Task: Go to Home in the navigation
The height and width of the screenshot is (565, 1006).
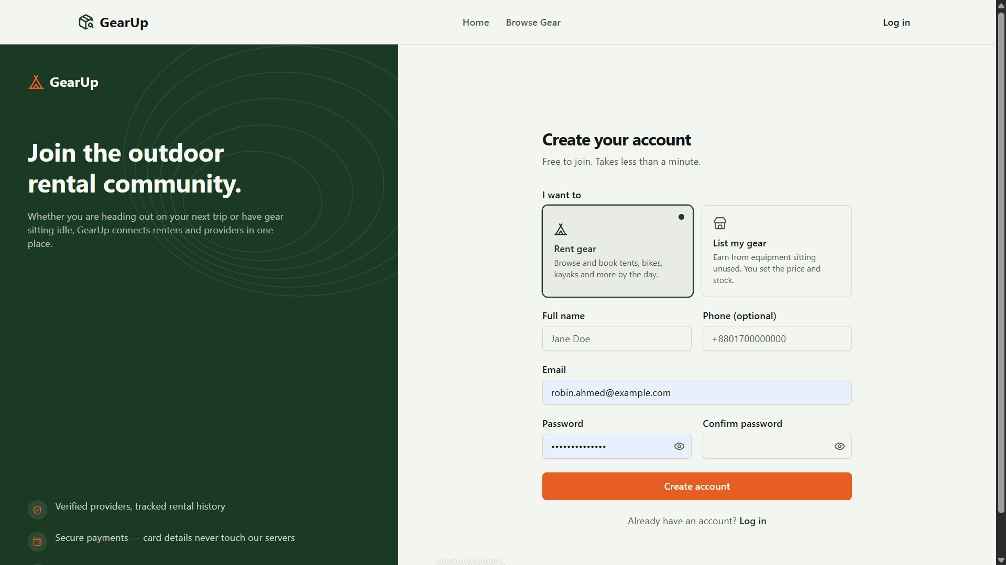Action: click(x=476, y=22)
